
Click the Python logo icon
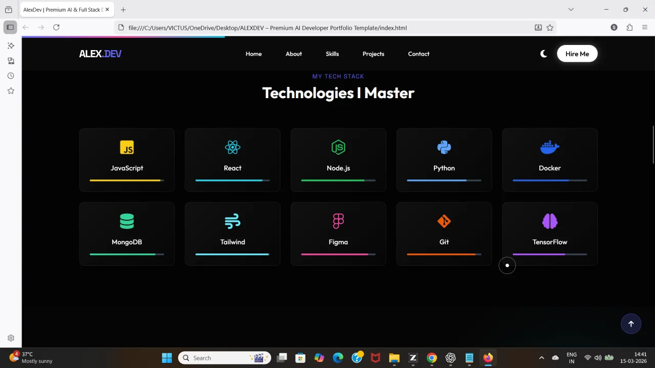(444, 147)
